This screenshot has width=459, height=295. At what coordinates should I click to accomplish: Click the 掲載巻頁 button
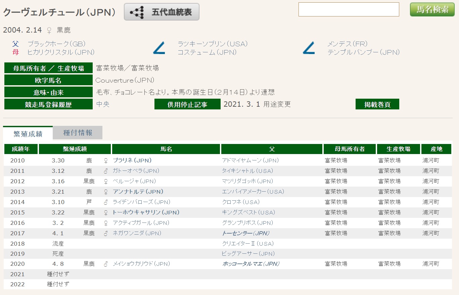377,104
